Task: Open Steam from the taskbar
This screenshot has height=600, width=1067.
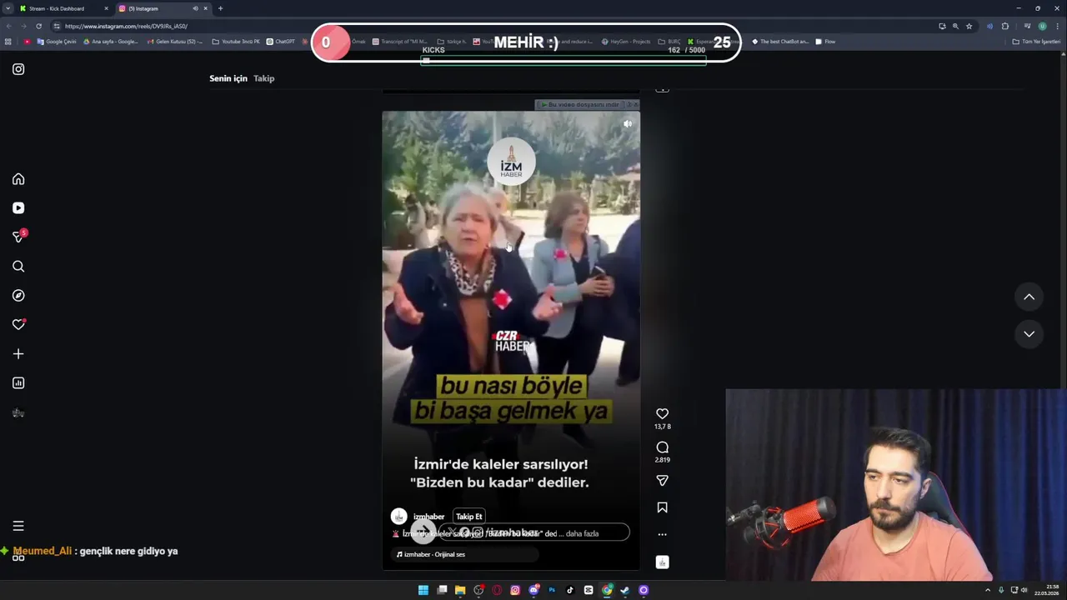Action: [625, 590]
